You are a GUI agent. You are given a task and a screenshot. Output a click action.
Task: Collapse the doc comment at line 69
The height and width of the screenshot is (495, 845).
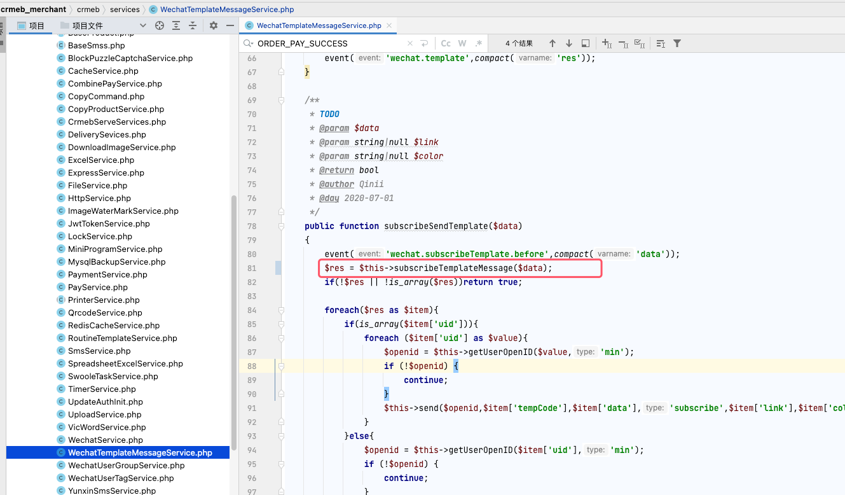click(x=282, y=100)
